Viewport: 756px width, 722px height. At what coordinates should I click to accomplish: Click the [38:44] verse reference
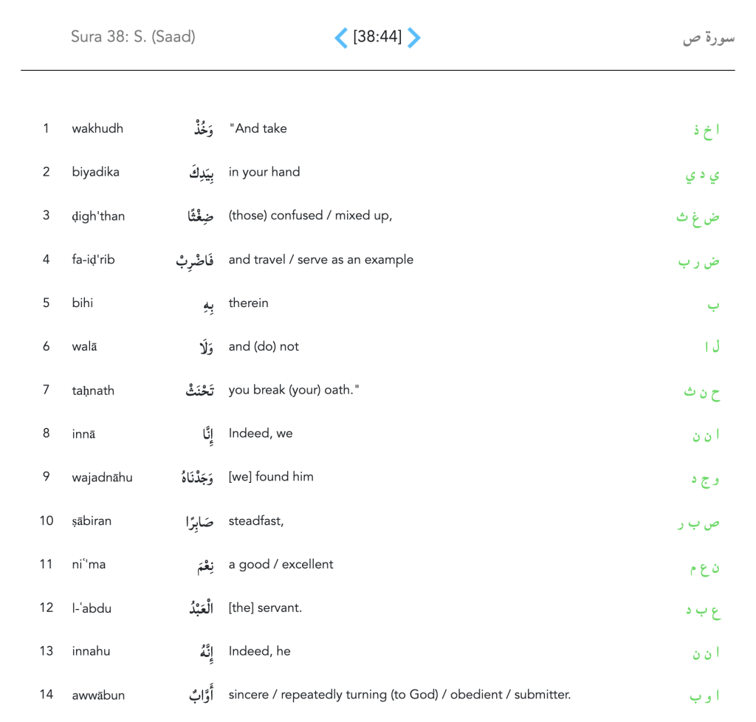[377, 37]
